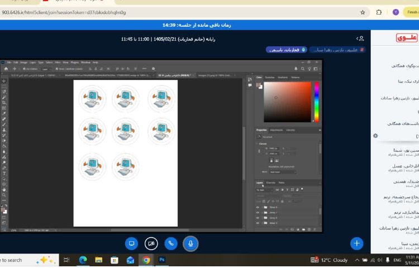The image size is (419, 268).
Task: Click the share screen button
Action: click(131, 243)
